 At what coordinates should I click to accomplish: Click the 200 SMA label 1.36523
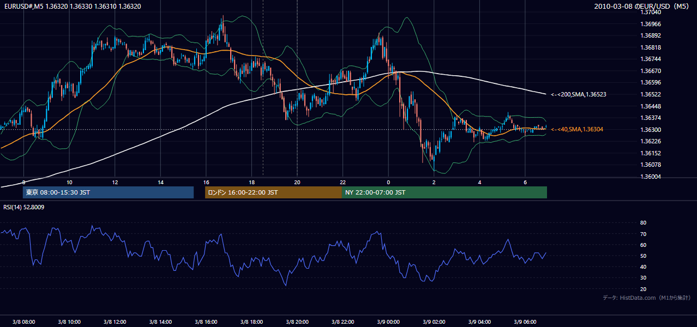[x=578, y=94]
